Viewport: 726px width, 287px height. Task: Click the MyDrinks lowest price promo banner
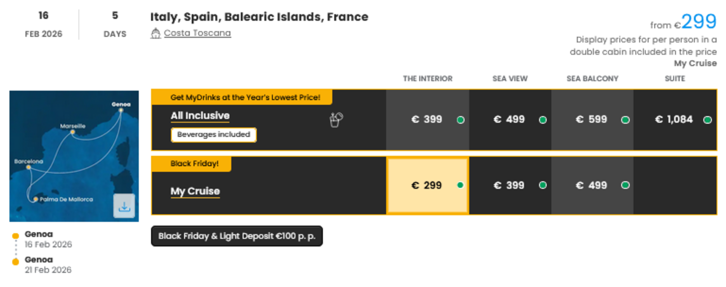pos(245,97)
